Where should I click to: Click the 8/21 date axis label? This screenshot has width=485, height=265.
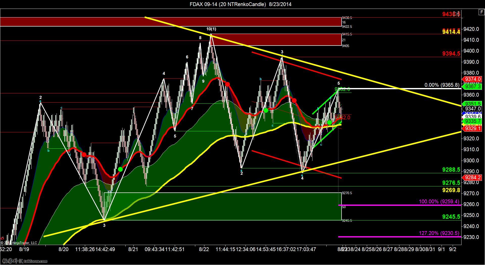133,249
